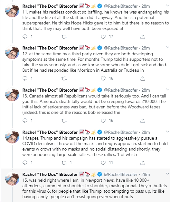Viewport: 170px width, 202px height.
Task: Retweet tweet 14 with 1 retweet
Action: click(64, 163)
